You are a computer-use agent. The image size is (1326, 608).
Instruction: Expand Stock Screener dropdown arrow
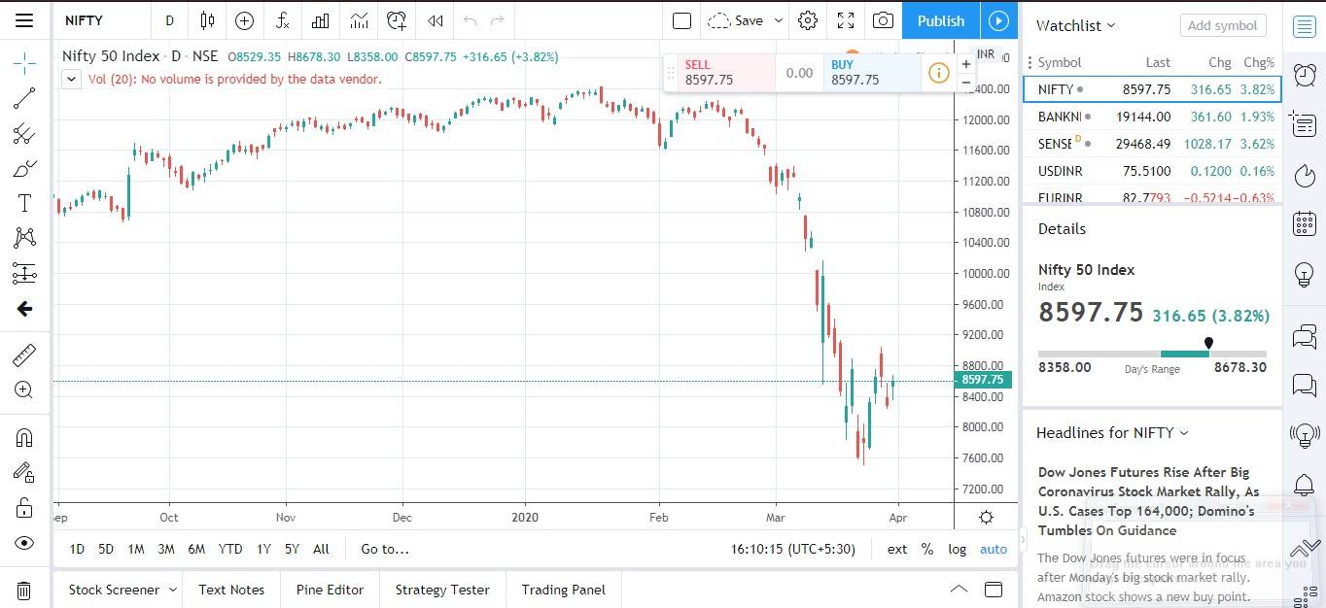tap(173, 590)
